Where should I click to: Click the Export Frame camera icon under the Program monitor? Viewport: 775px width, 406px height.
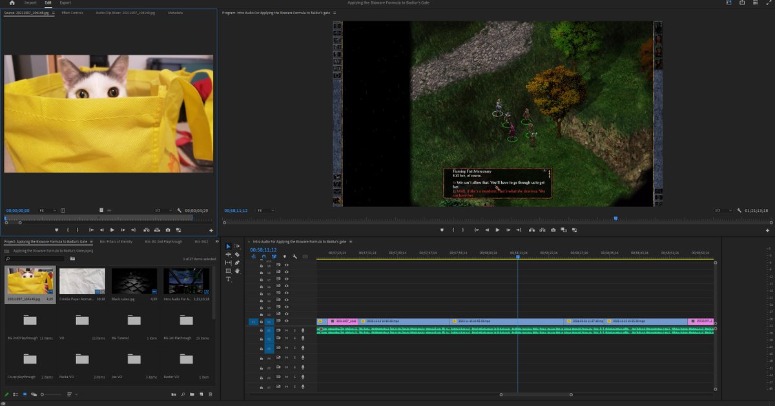tap(553, 230)
